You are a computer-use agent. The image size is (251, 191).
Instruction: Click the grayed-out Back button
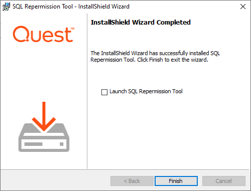click(x=132, y=181)
